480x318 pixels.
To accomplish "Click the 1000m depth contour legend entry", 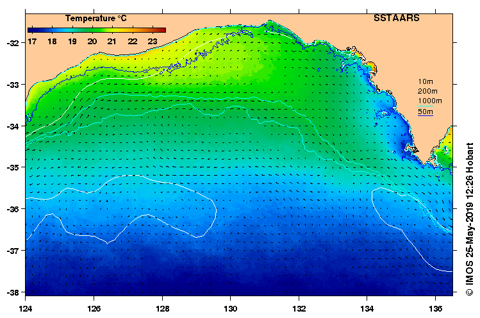I will pyautogui.click(x=430, y=101).
